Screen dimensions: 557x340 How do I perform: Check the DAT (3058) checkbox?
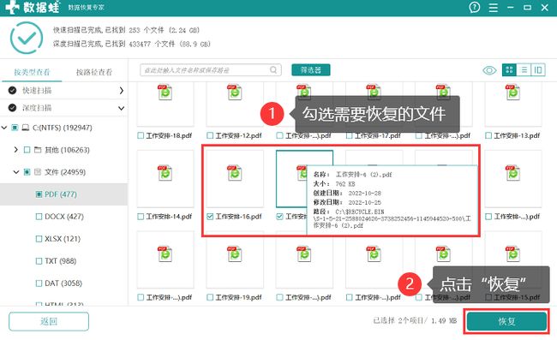[x=39, y=283]
